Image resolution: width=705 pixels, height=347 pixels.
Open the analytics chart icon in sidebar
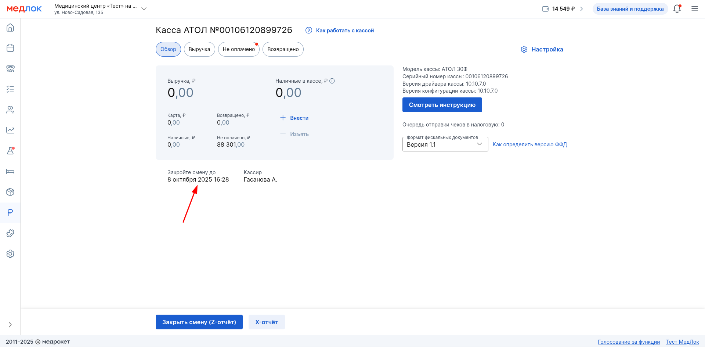point(10,130)
